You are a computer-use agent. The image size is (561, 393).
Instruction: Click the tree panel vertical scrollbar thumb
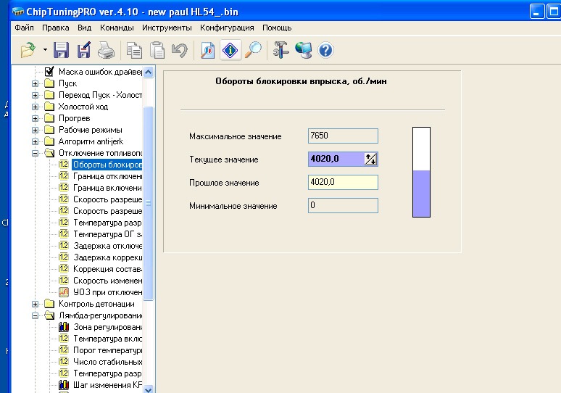pos(149,203)
